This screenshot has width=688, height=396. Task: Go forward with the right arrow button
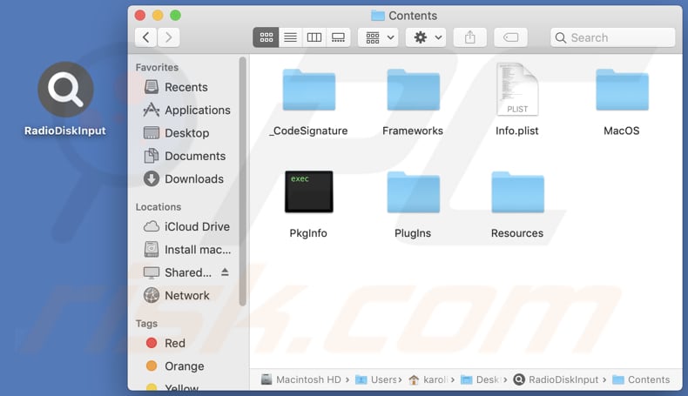click(168, 37)
